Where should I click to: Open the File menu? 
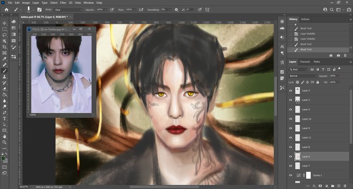tap(10, 3)
